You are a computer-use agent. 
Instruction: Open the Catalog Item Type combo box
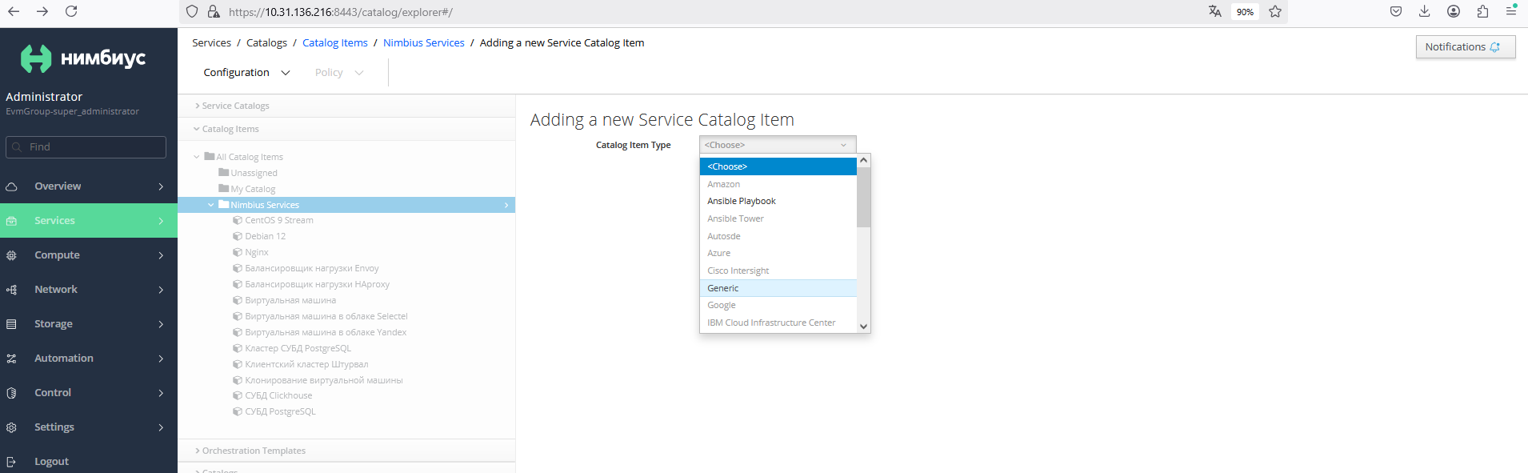[x=778, y=145]
